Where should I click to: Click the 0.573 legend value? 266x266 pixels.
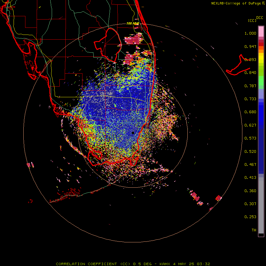pos(250,138)
